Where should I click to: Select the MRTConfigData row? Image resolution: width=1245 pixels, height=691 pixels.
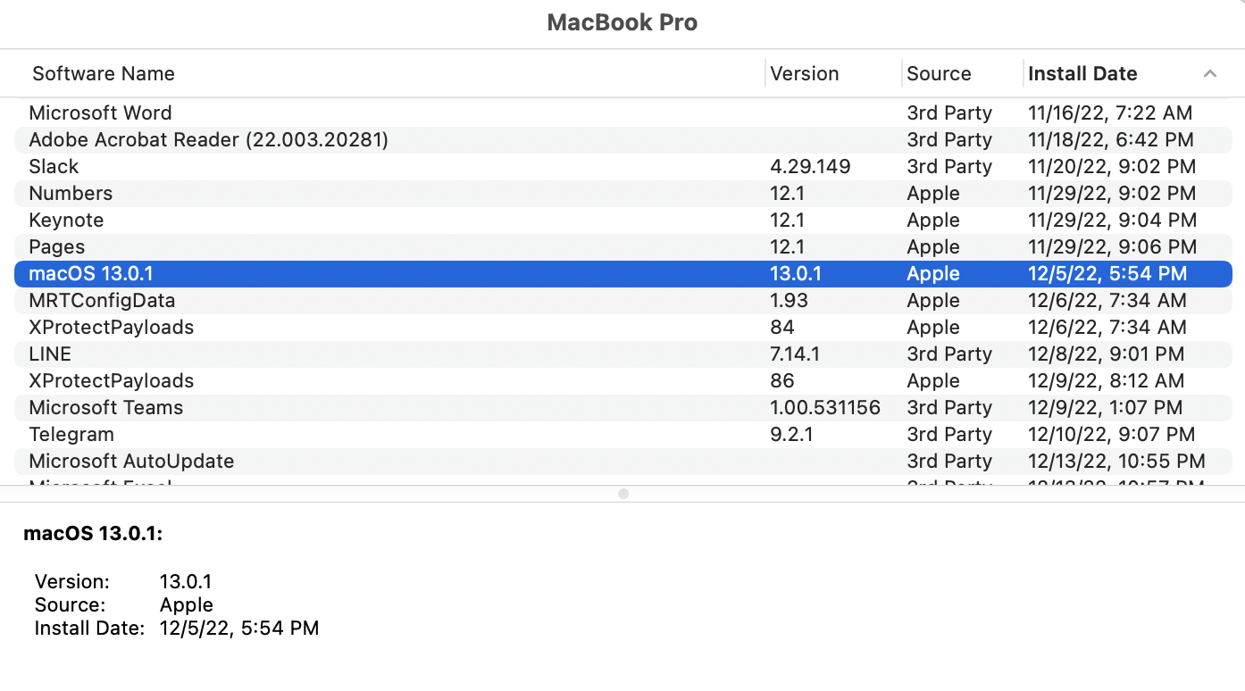click(x=623, y=301)
